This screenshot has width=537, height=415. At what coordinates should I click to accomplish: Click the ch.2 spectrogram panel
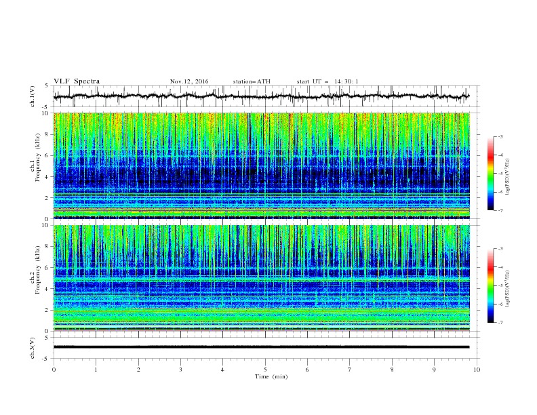point(262,278)
